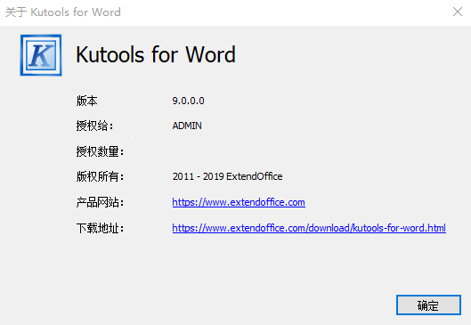The width and height of the screenshot is (471, 325).
Task: Close the 关于 Kutools for Word dialog
Action: pos(457,12)
